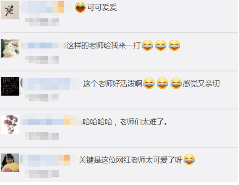Open the cartoon couple avatar profile

(10, 125)
